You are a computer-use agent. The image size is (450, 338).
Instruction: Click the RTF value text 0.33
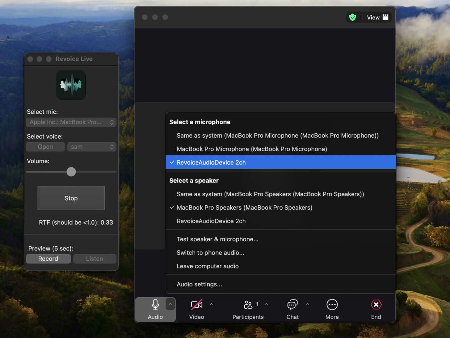pyautogui.click(x=107, y=223)
